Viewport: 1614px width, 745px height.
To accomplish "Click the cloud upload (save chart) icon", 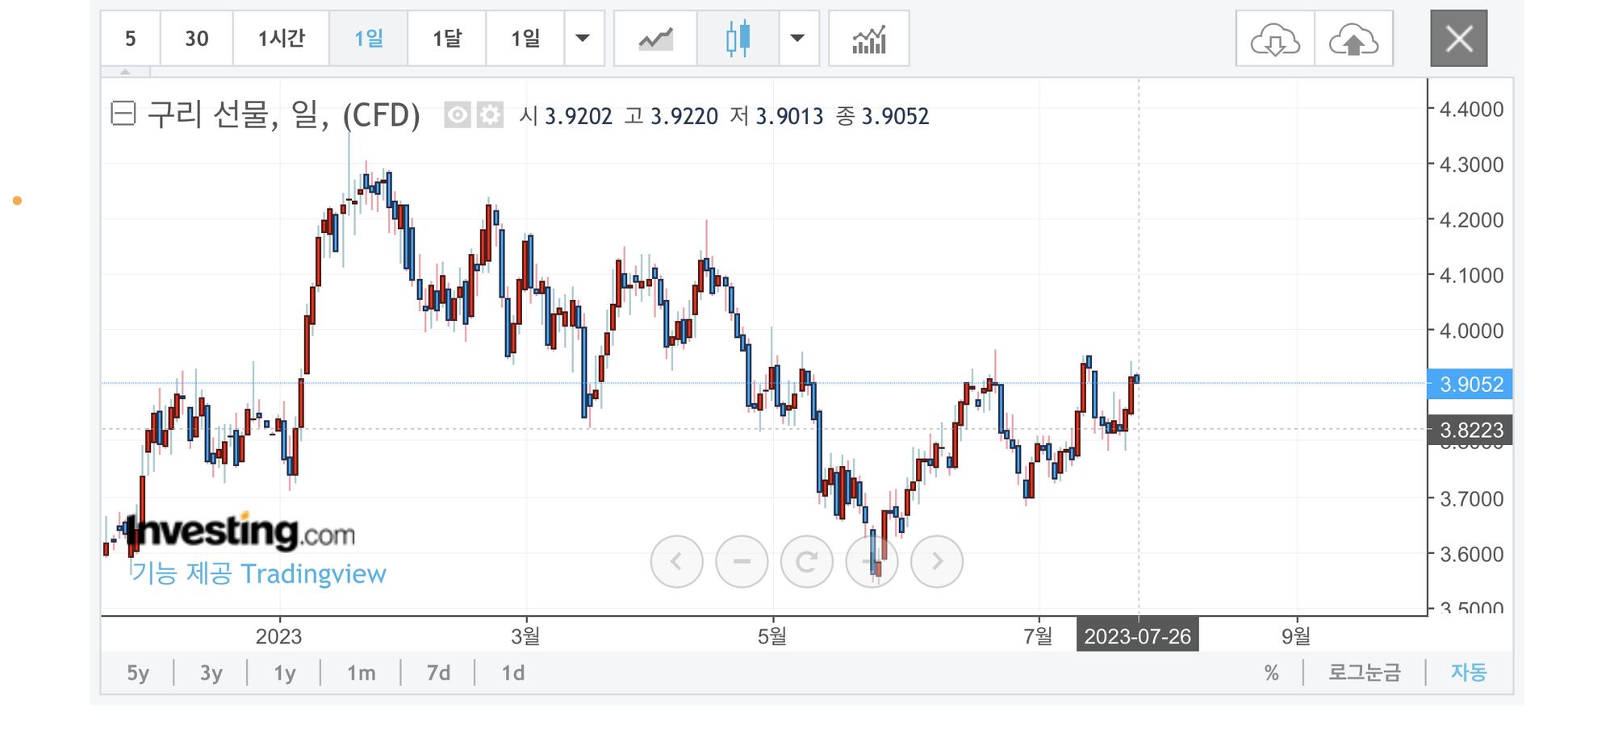I will pyautogui.click(x=1353, y=39).
